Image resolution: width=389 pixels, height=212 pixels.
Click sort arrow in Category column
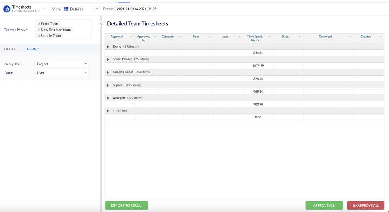(x=179, y=37)
